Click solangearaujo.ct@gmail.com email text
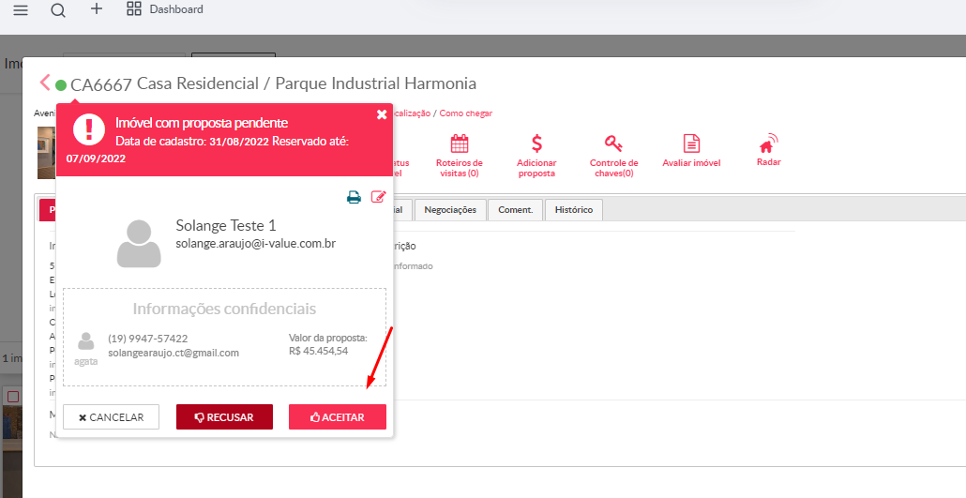 (x=174, y=354)
